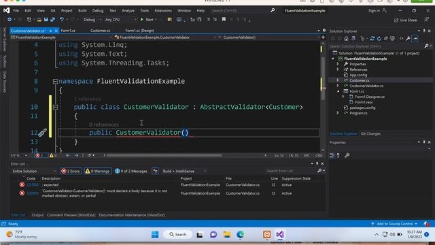The width and height of the screenshot is (435, 245).
Task: Toggle the 0 Warnings filter button
Action: [97, 171]
